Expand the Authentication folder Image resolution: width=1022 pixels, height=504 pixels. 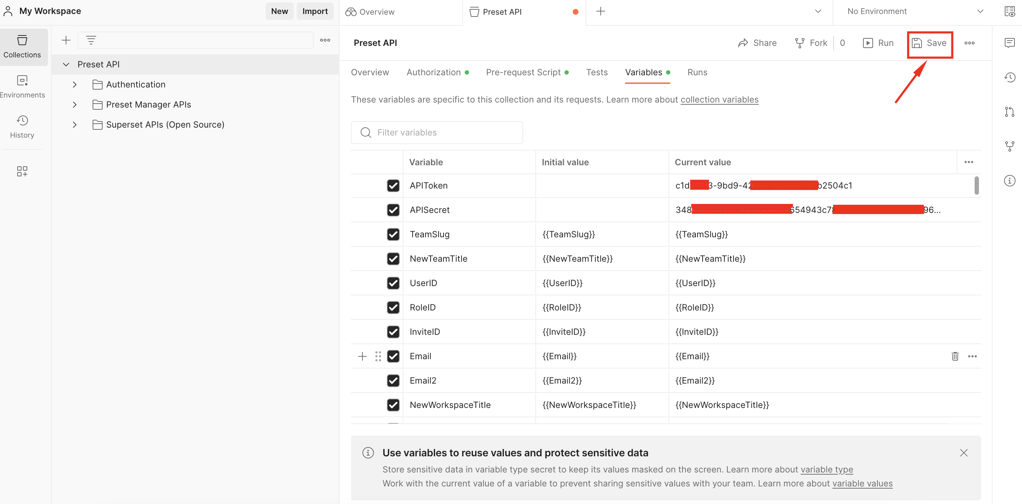75,84
